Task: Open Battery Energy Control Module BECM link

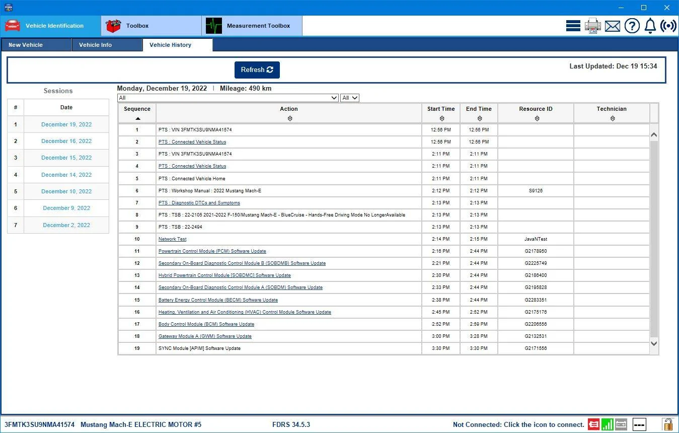Action: click(x=218, y=300)
